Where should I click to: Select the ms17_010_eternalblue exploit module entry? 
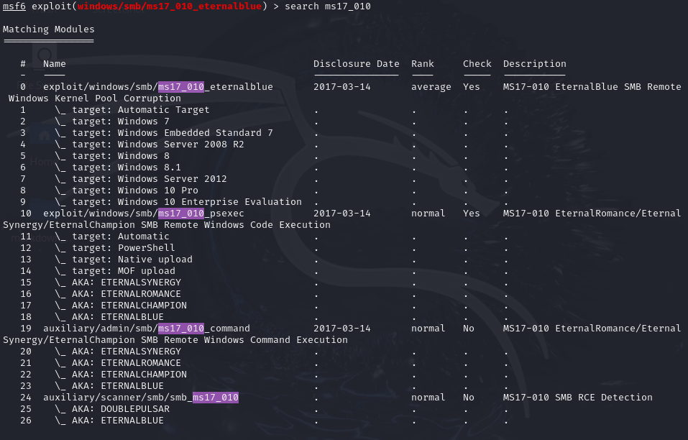pyautogui.click(x=157, y=87)
